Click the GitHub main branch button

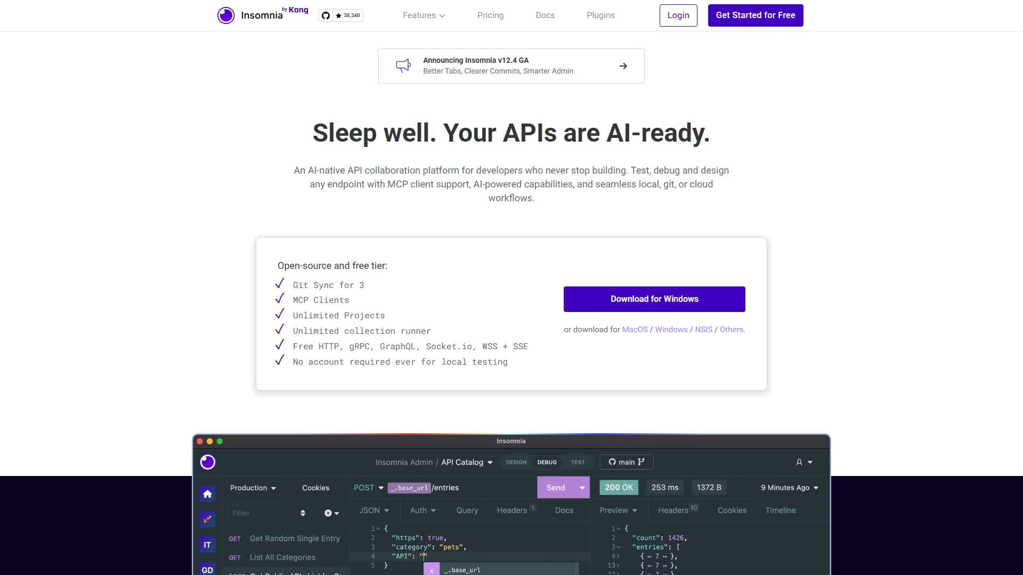[627, 462]
